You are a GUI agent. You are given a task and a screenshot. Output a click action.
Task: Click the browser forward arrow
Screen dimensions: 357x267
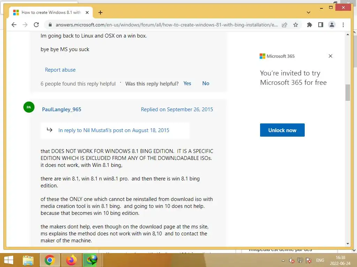tap(25, 25)
